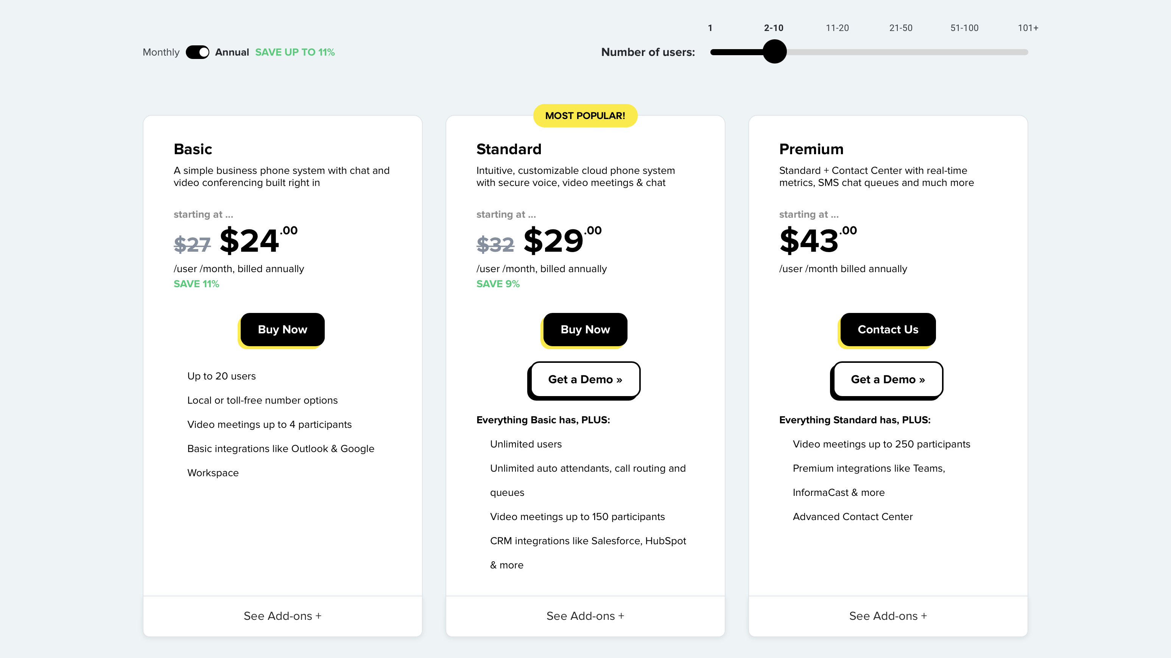
Task: Expand See Add-ons on the Premium plan
Action: pyautogui.click(x=888, y=616)
